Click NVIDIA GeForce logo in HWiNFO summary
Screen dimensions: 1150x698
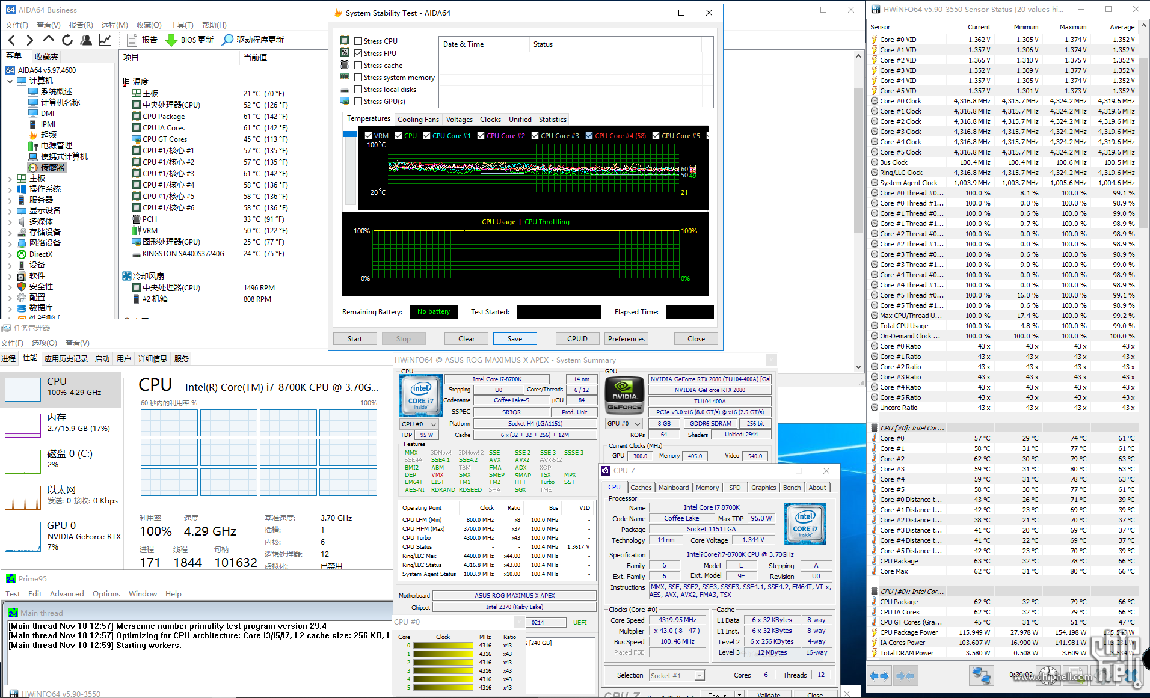point(624,394)
